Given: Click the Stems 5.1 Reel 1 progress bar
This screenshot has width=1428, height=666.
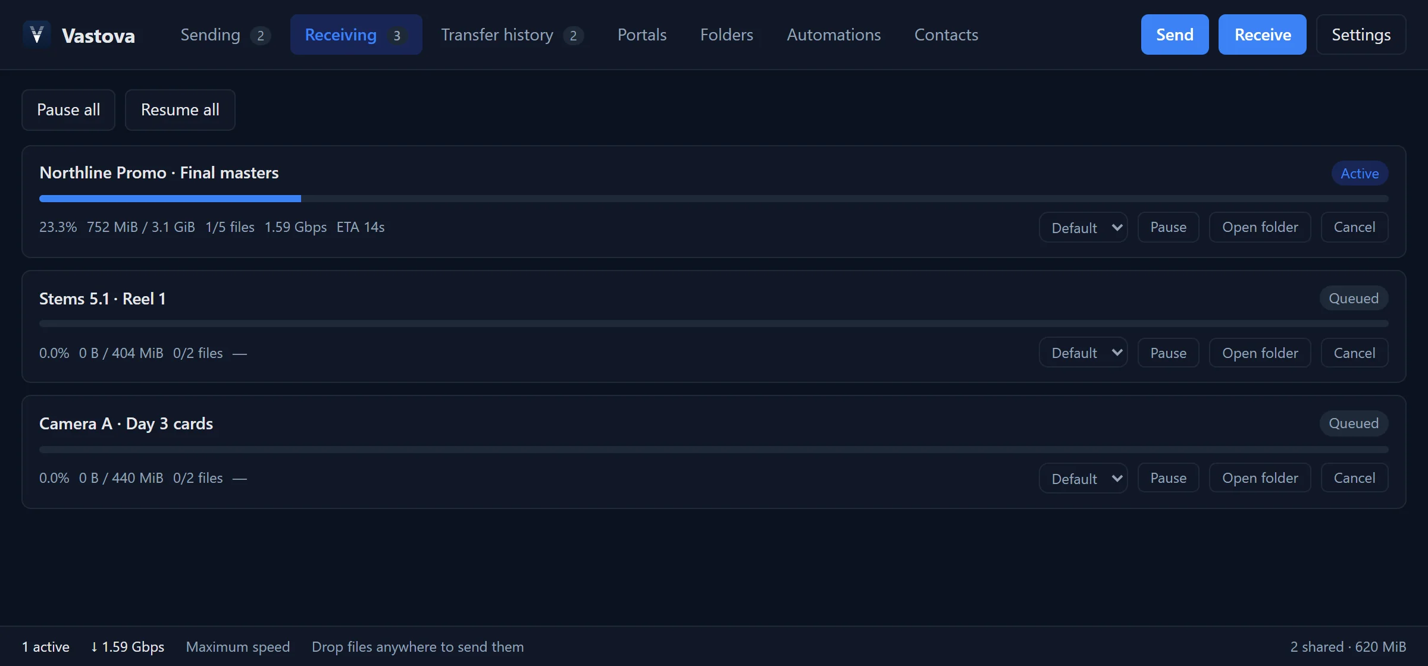Looking at the screenshot, I should tap(713, 324).
